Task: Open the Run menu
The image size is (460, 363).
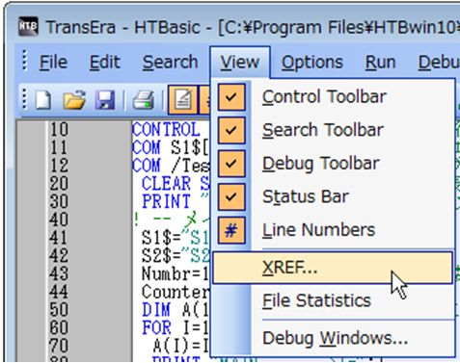Action: click(380, 62)
